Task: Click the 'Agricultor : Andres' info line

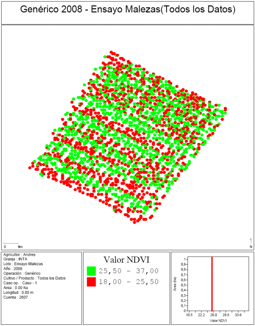Action: click(19, 255)
